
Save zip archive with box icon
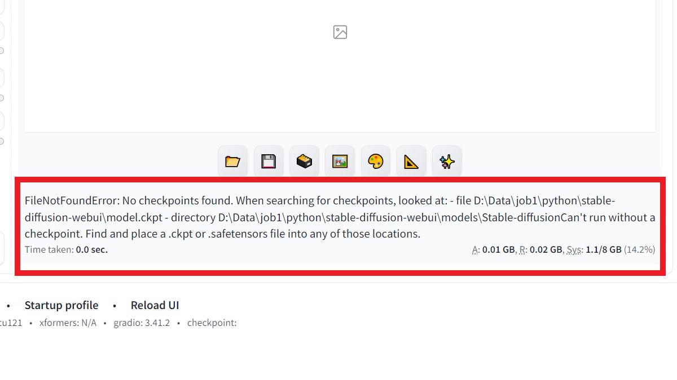[304, 162]
